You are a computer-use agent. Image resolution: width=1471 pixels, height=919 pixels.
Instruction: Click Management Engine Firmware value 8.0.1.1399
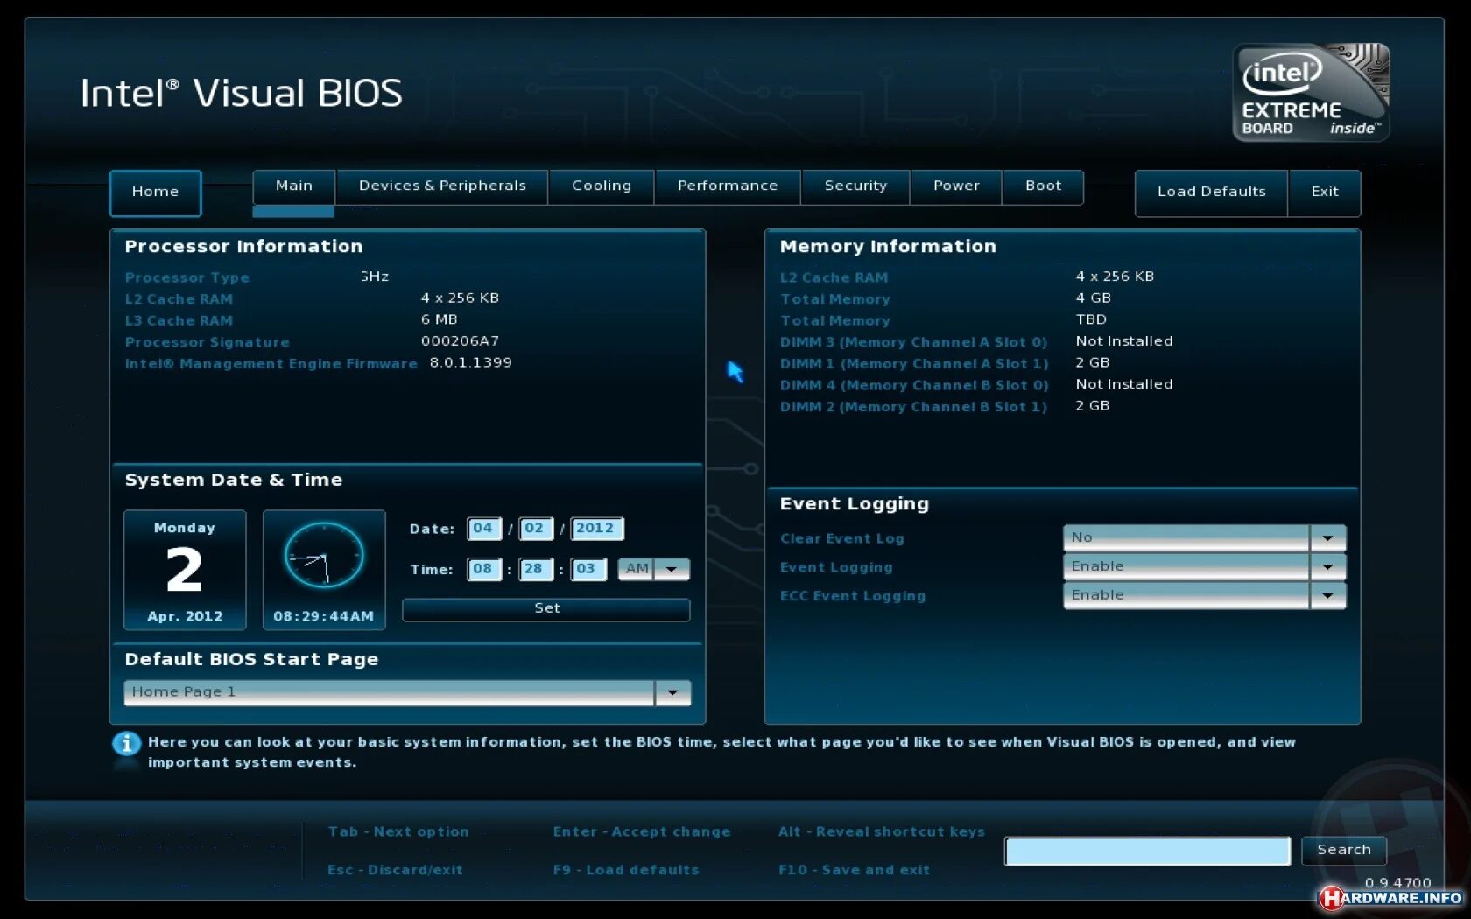[x=471, y=363]
